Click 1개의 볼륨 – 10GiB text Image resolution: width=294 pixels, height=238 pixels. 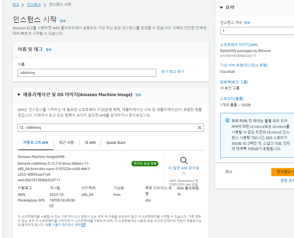tap(235, 105)
